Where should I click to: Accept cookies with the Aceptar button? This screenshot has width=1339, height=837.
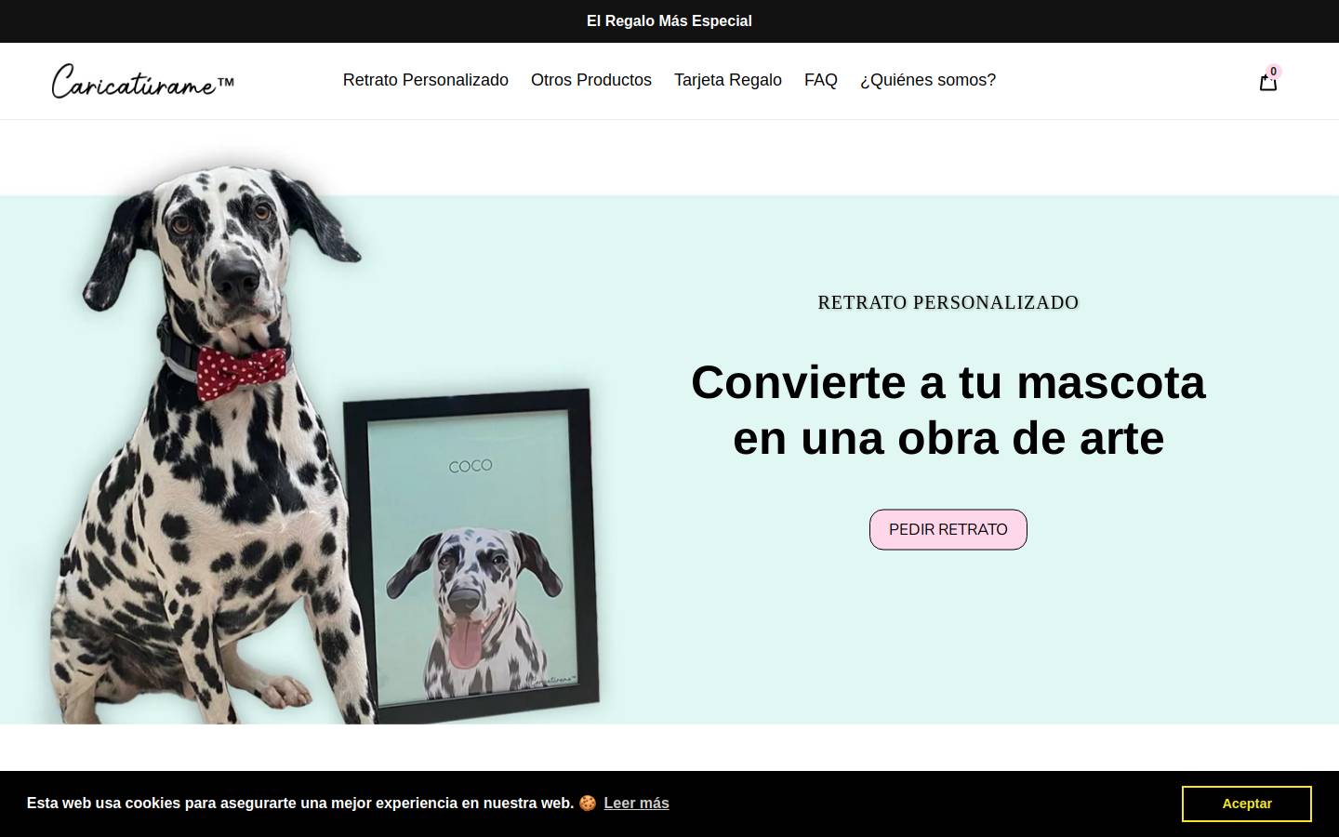[1247, 804]
